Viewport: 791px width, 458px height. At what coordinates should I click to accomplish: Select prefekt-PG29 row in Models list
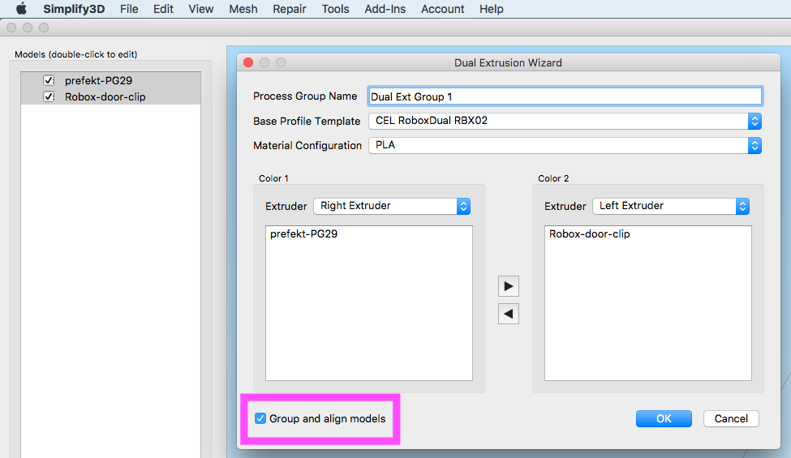point(111,80)
